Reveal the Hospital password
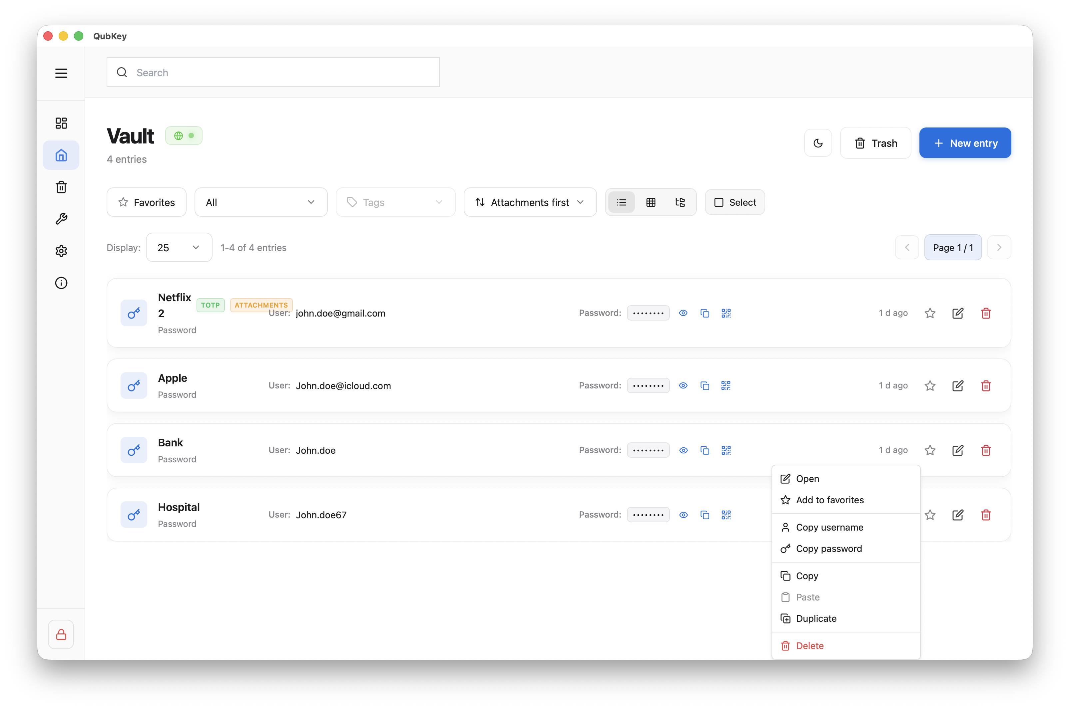This screenshot has width=1070, height=709. [683, 515]
